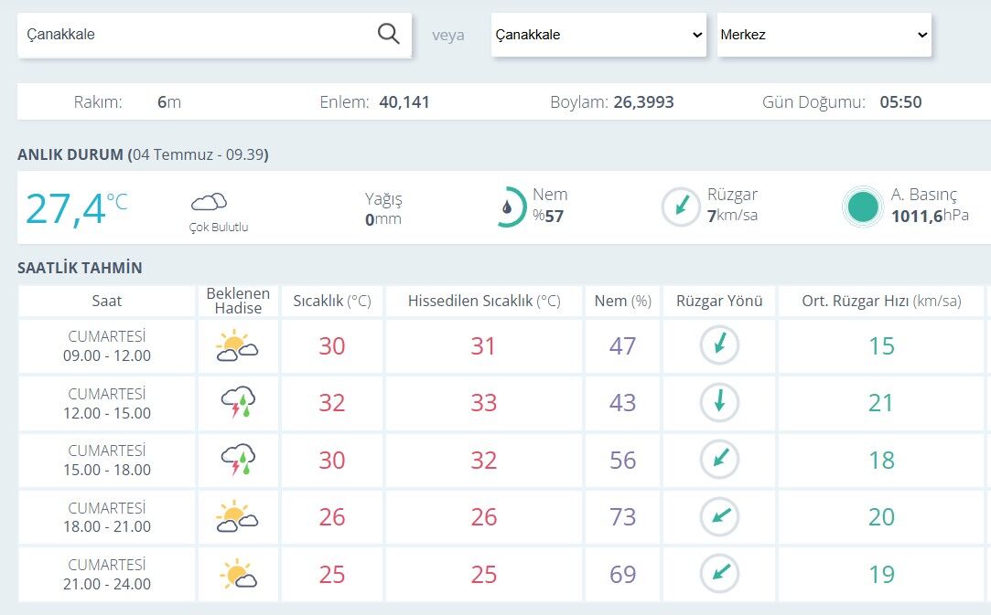The height and width of the screenshot is (615, 991).
Task: Click the thunderstorm icon for 15.00 - 18.00
Action: tap(238, 460)
